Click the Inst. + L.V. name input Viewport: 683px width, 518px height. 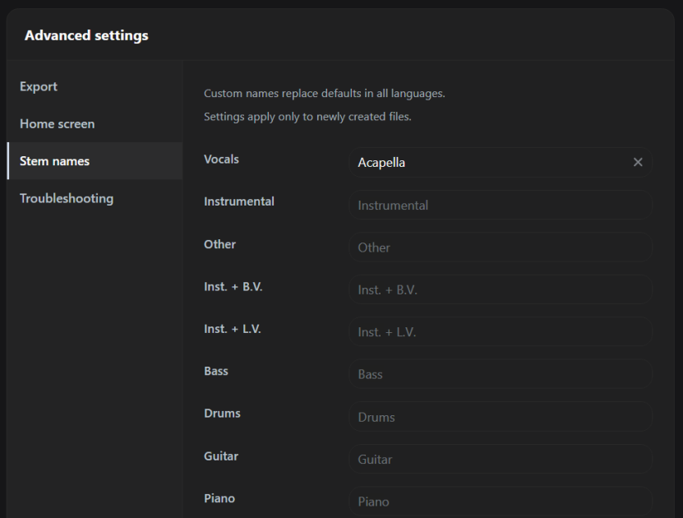pyautogui.click(x=501, y=331)
